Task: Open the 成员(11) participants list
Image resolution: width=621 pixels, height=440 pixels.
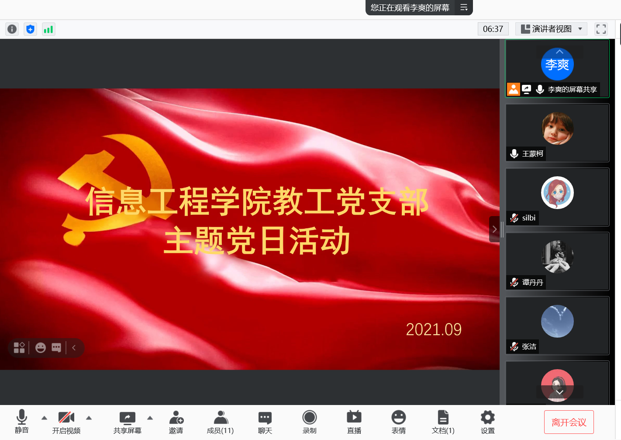Action: 221,422
